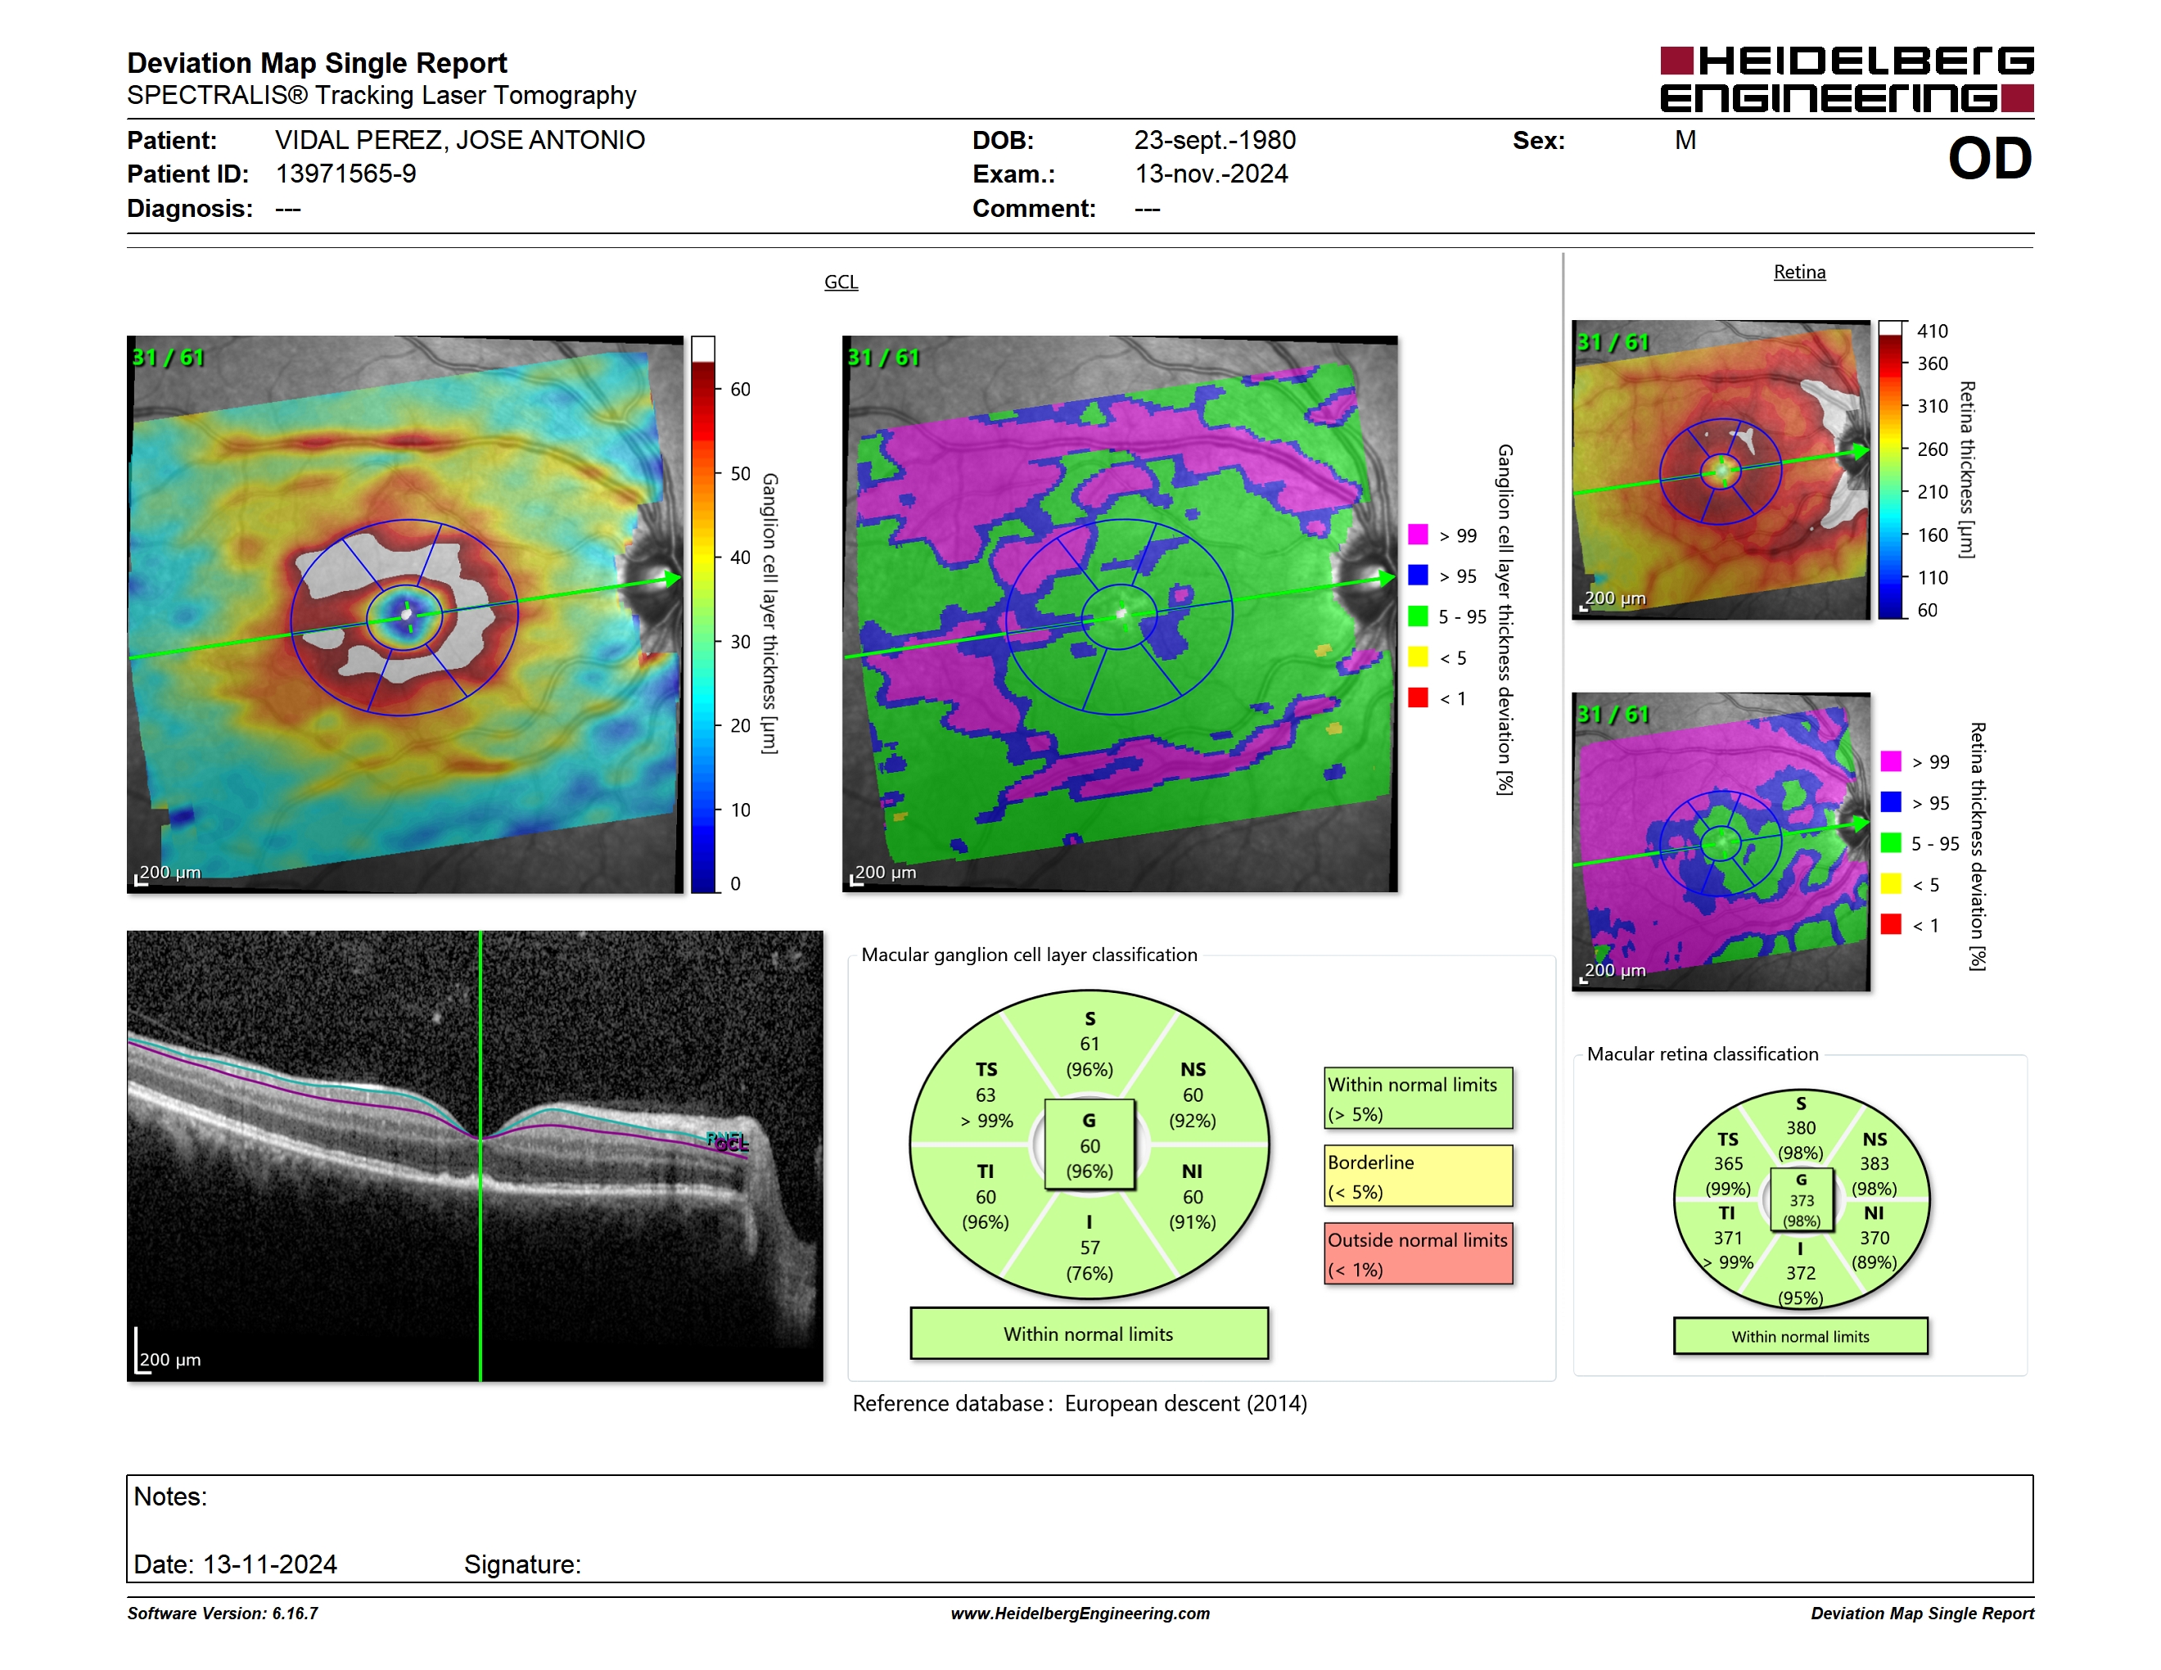The height and width of the screenshot is (1670, 2161).
Task: Click the I 372 sector in retina chart
Action: 1801,1273
